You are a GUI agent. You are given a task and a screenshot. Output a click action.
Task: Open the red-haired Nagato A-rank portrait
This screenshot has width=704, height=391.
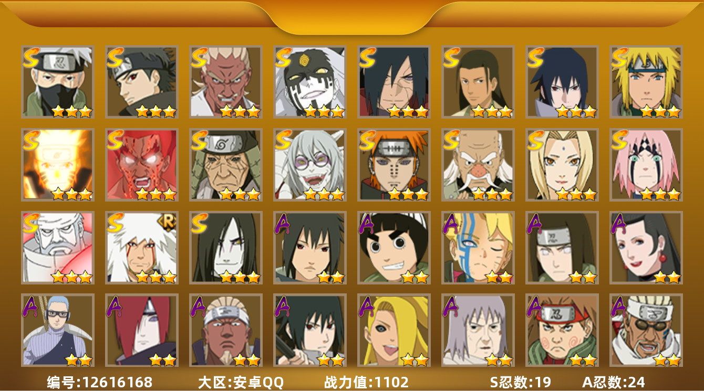[x=142, y=330]
